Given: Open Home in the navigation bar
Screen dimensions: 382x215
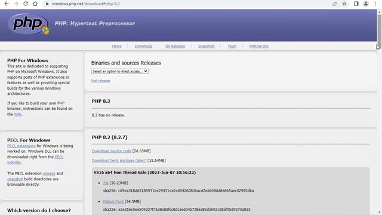Looking at the screenshot, I should [117, 46].
